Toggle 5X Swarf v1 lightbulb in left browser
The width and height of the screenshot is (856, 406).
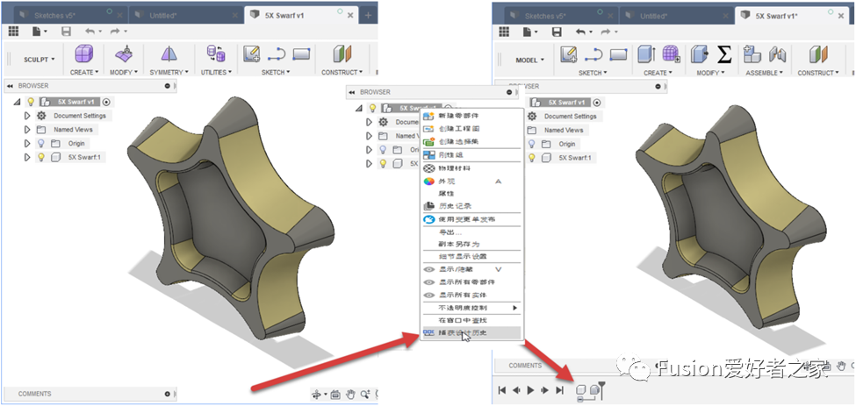coord(31,102)
